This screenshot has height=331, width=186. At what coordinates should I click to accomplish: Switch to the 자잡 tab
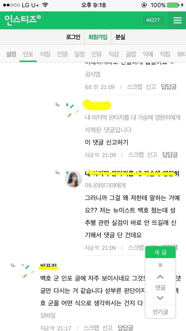(45, 54)
